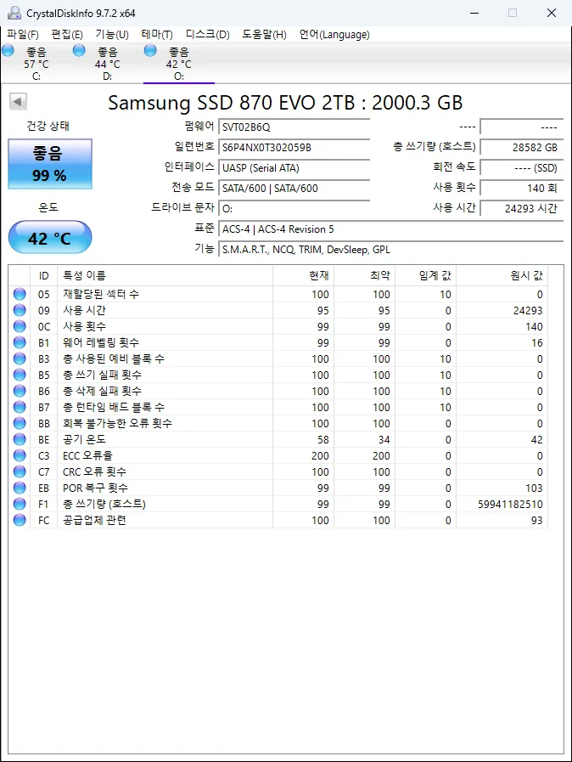Select the CRC 오류 횟수 attribute name

[x=95, y=471]
